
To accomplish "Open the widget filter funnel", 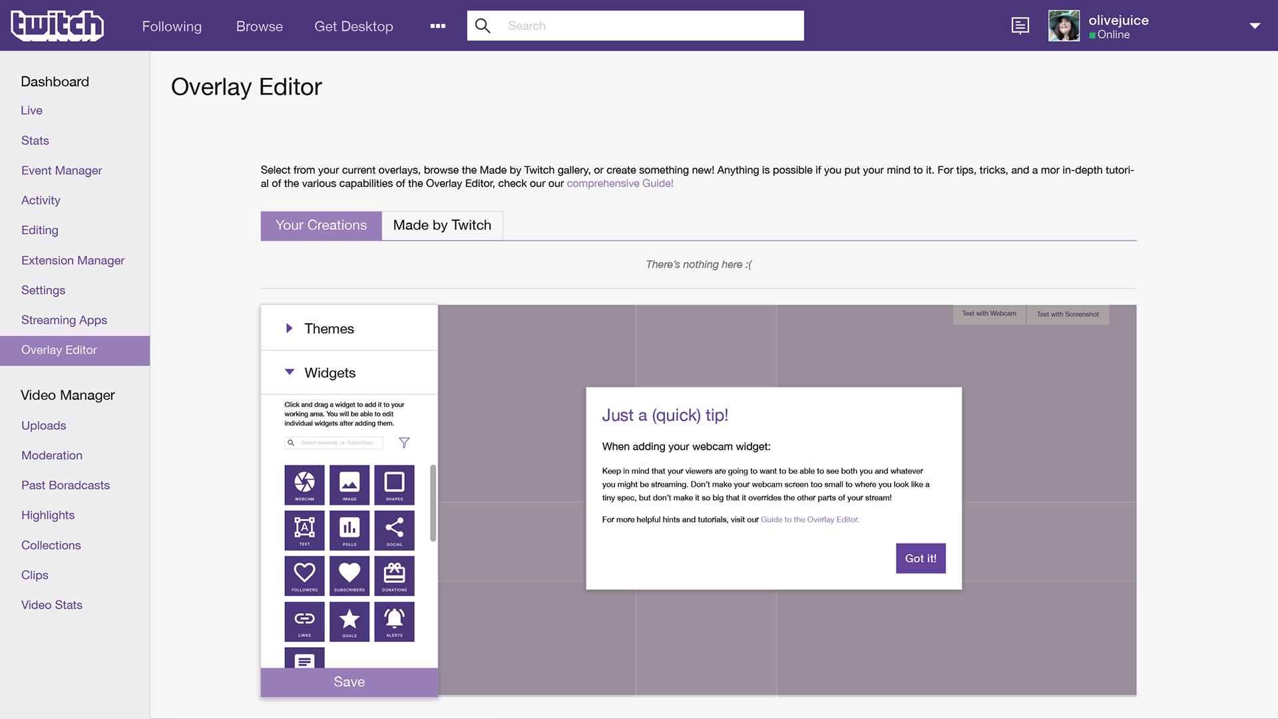I will coord(404,442).
